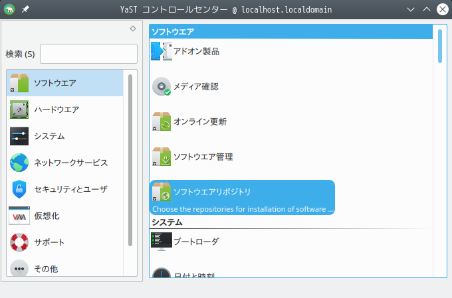Screen dimensions: 452x298
Task: Click the module pane blue scrollbar
Action: pyautogui.click(x=440, y=46)
